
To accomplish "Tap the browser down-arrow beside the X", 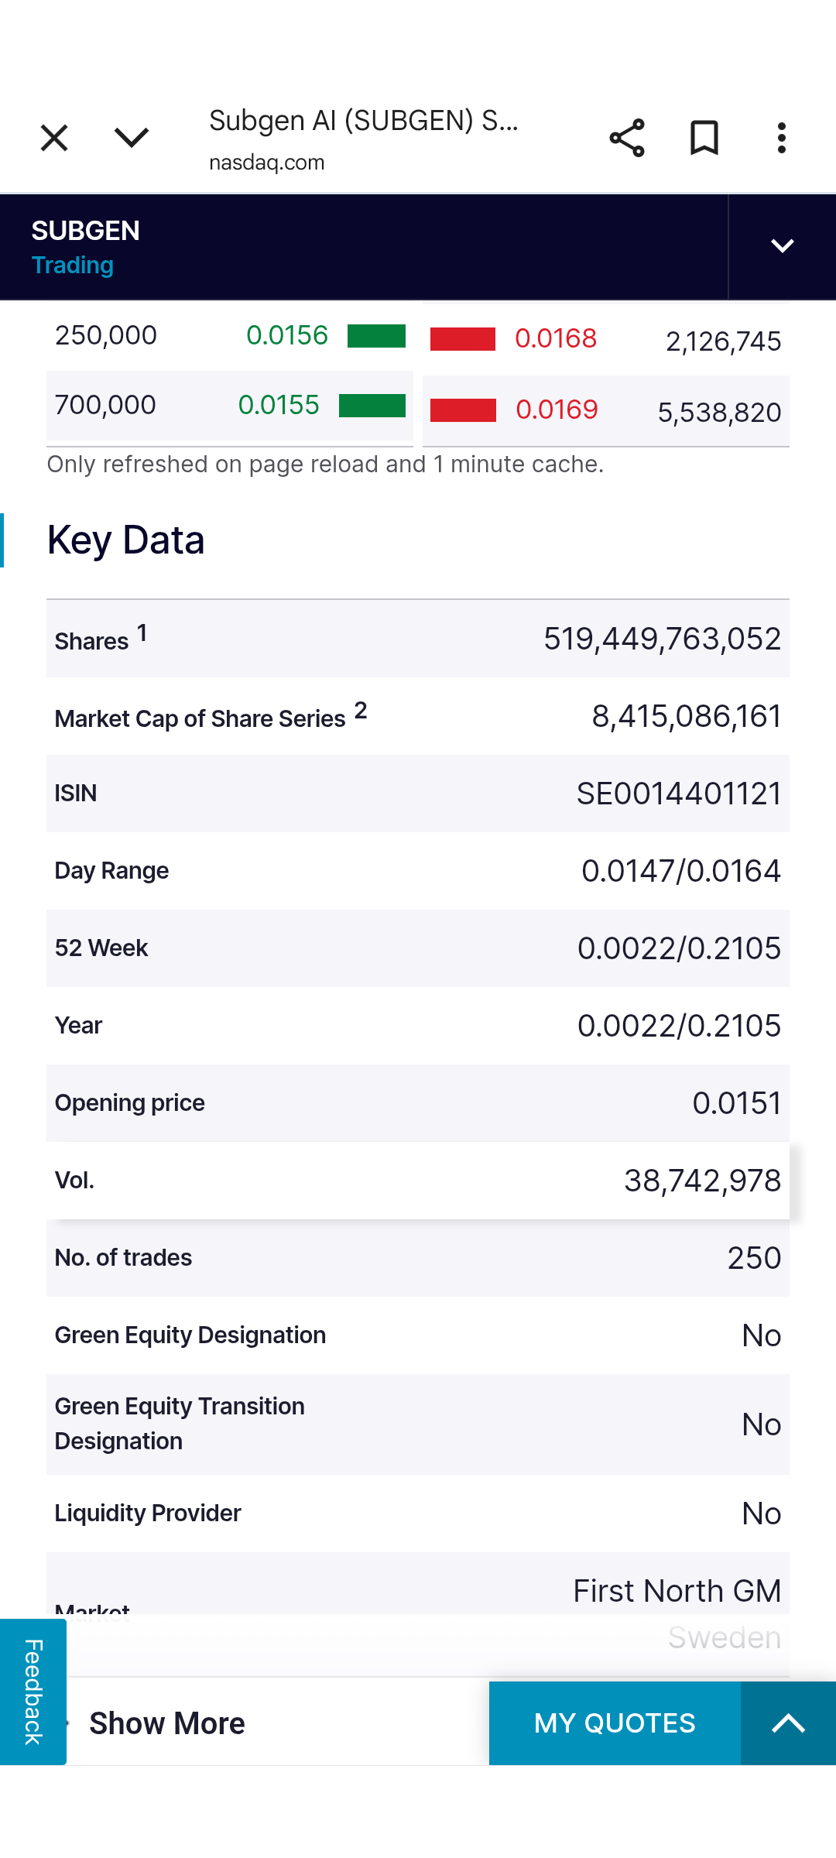I will click(130, 137).
